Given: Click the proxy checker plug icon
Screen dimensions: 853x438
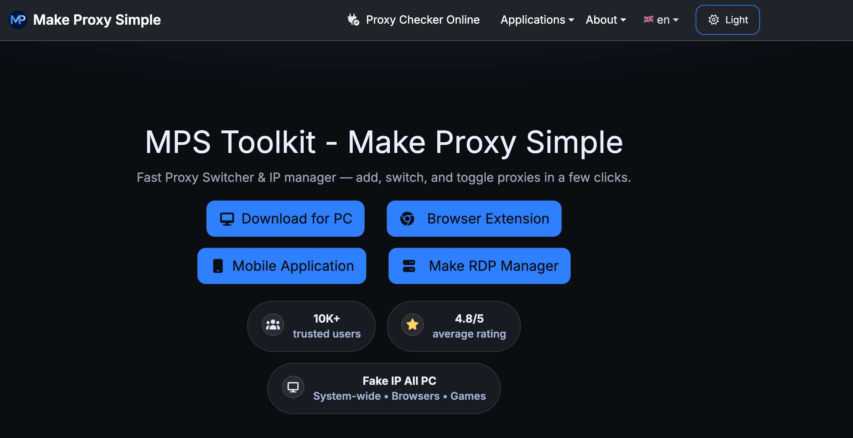Looking at the screenshot, I should point(353,20).
